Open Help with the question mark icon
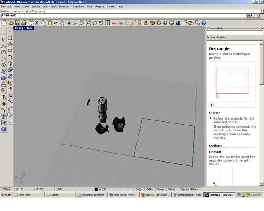The width and height of the screenshot is (264, 211). pos(204,23)
